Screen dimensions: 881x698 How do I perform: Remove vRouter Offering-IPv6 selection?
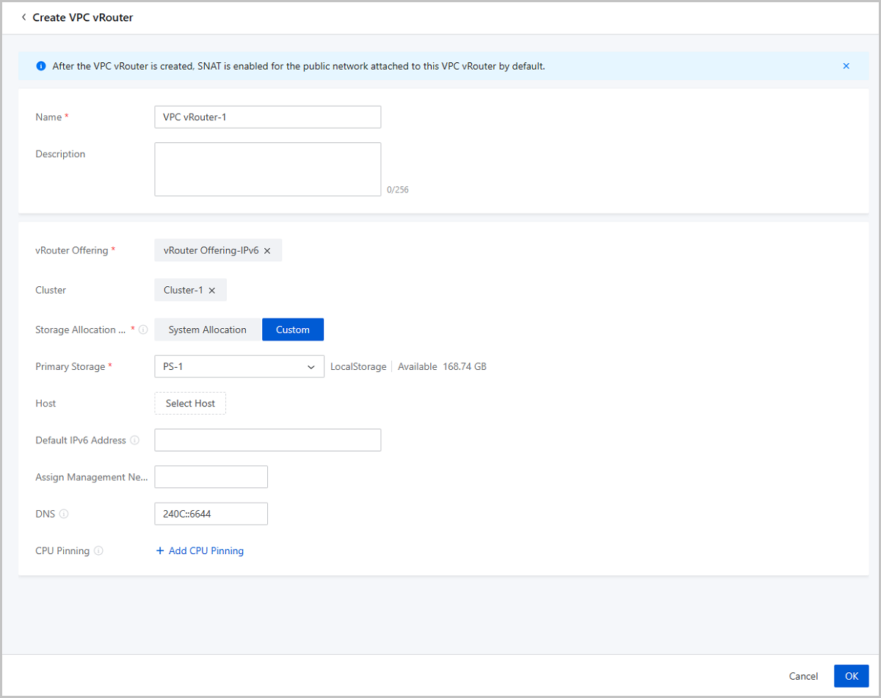(x=267, y=251)
